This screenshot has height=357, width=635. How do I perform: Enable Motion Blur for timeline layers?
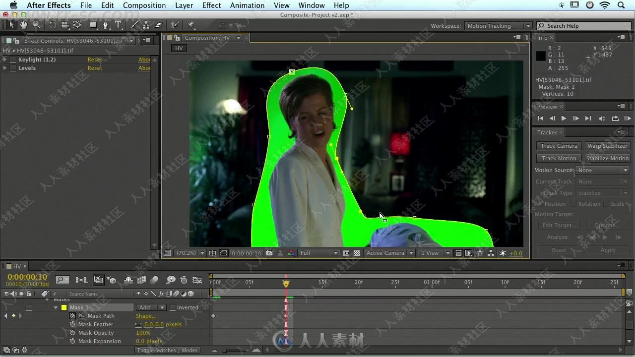coord(154,280)
